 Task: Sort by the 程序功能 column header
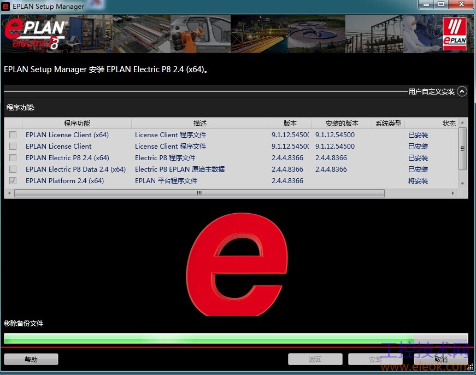point(77,124)
